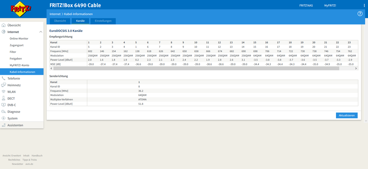Click the Internet breadcrumb link
Viewport: 368px width, 169px height.
pos(55,14)
